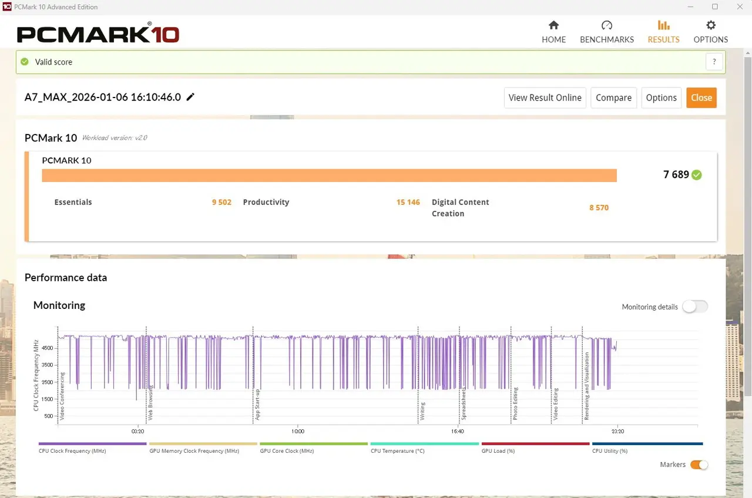
Task: Click the pencil icon to rename result
Action: tap(190, 97)
